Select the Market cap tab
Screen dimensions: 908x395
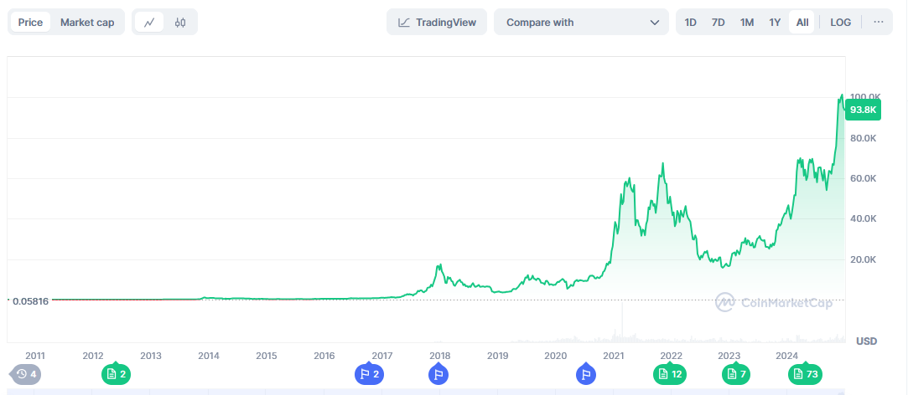87,23
